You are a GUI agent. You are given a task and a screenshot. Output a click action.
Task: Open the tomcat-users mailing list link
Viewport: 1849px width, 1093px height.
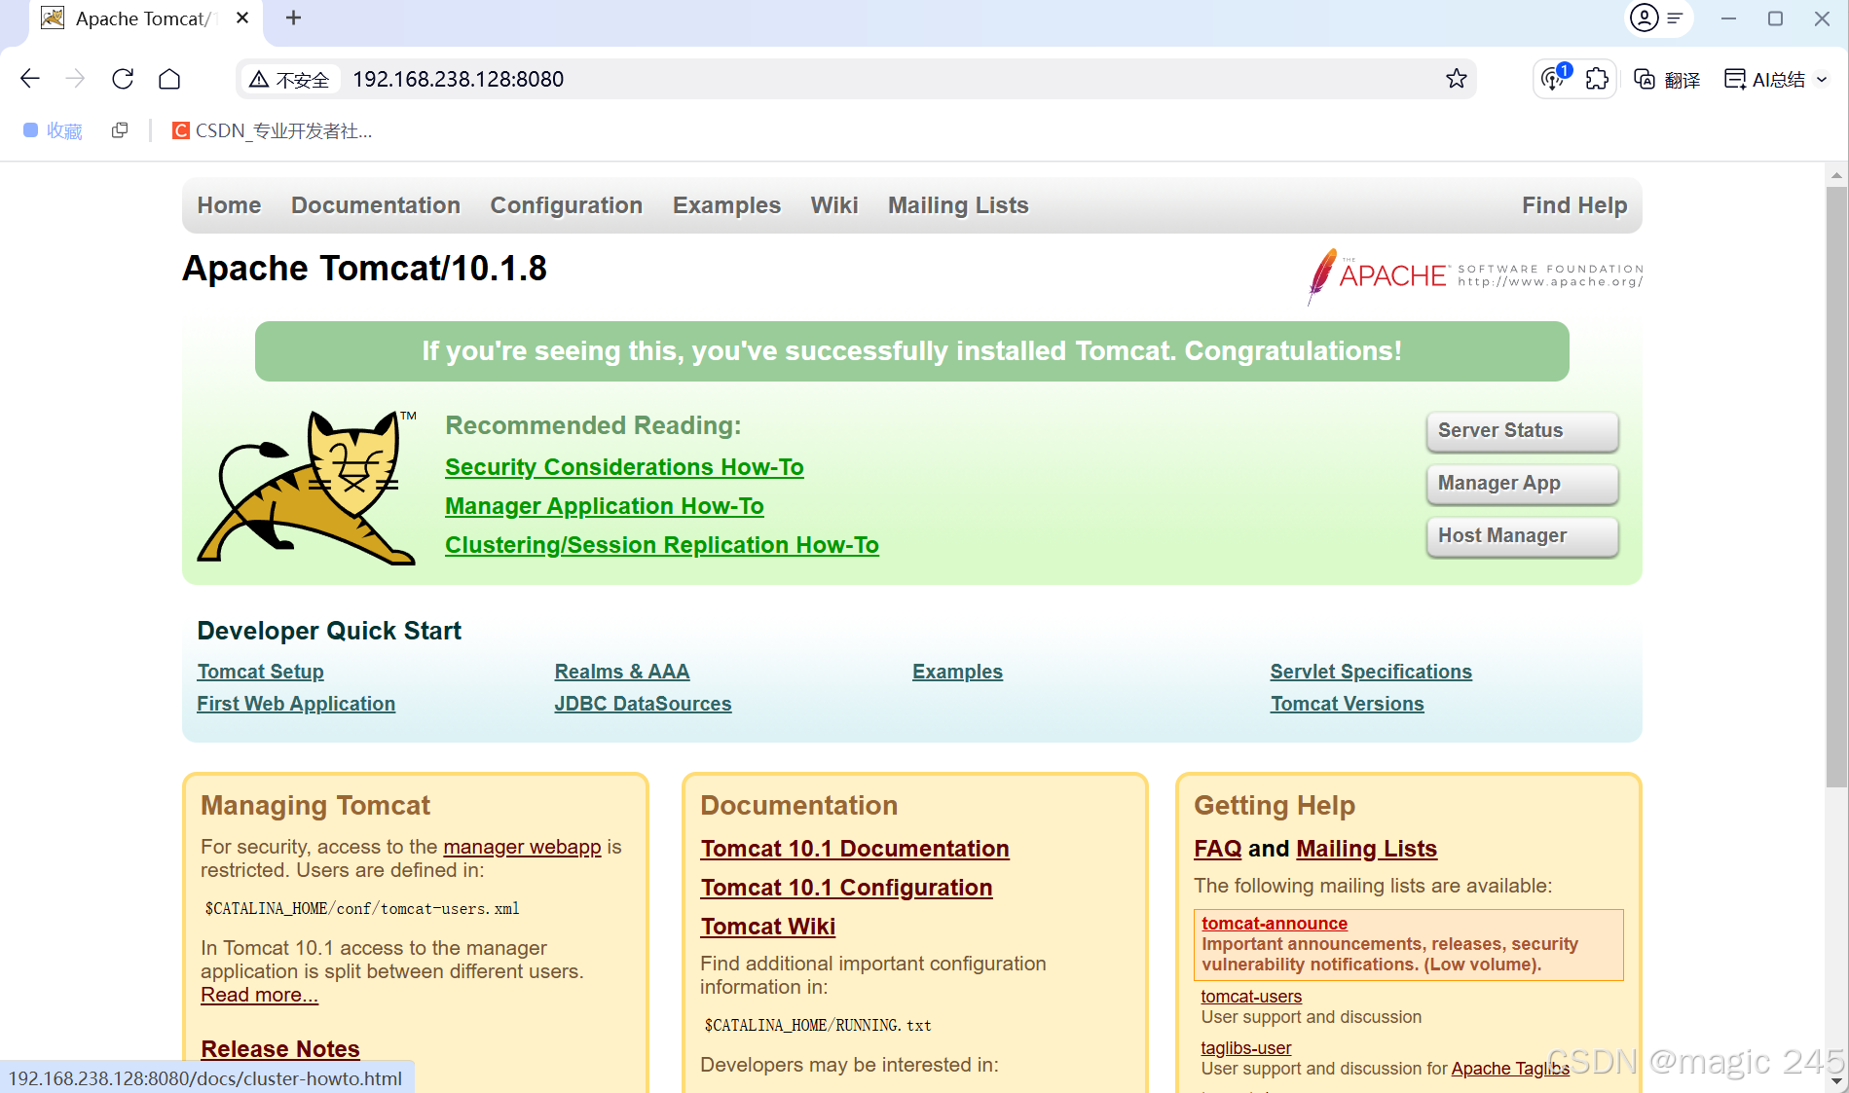click(1251, 997)
